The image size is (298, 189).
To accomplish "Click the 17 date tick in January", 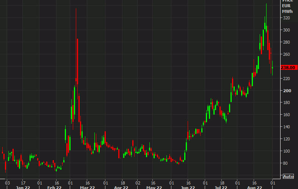I will coord(23,183).
